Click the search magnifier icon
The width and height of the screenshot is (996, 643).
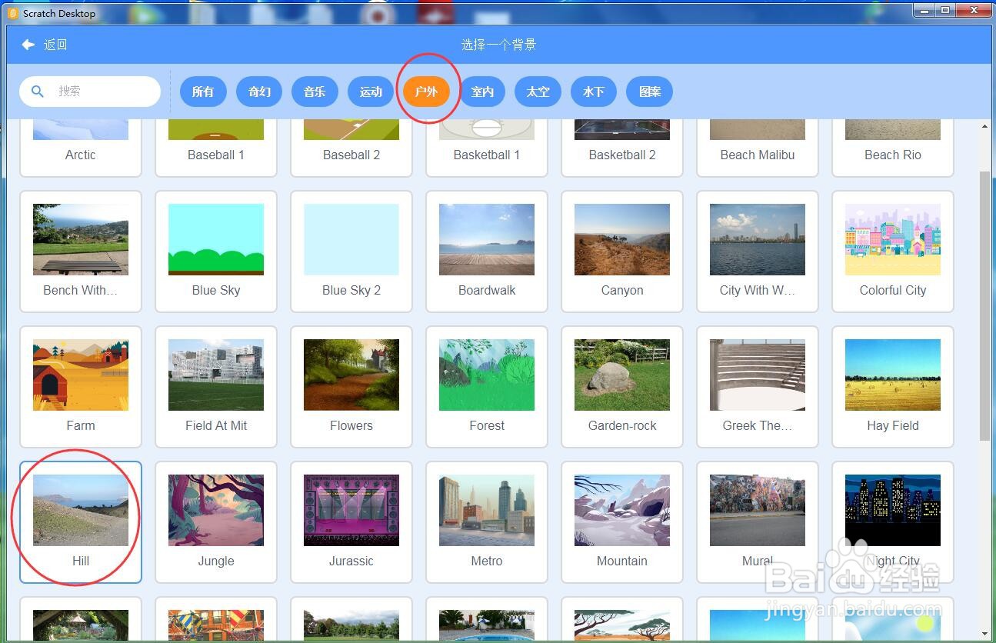pyautogui.click(x=37, y=91)
